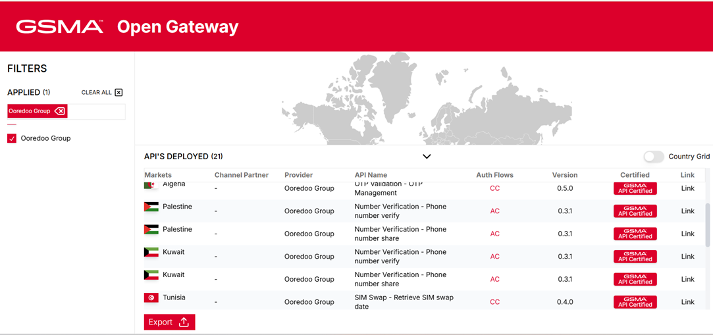The width and height of the screenshot is (713, 335).
Task: Click the Tunisia flag icon
Action: click(151, 297)
